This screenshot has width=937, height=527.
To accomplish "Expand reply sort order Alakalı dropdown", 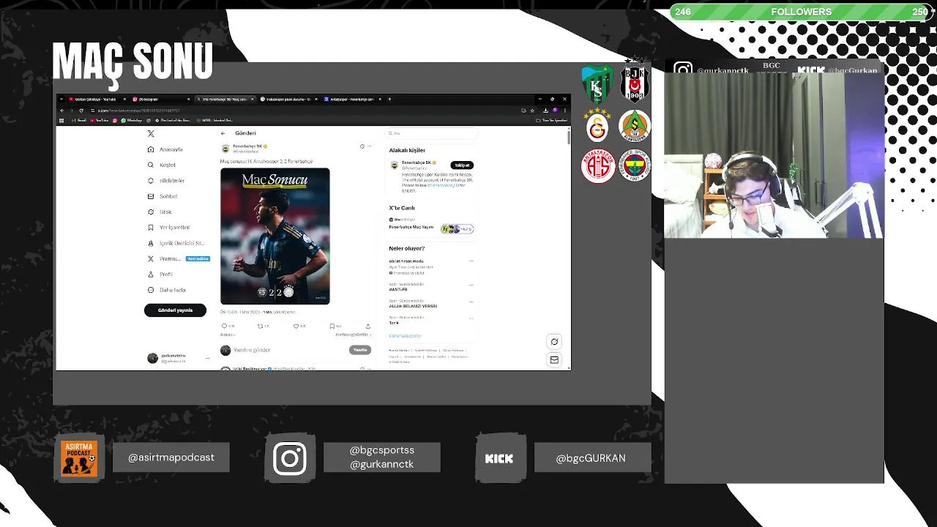I will tap(228, 334).
